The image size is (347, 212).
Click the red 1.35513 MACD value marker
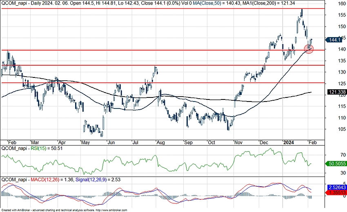pos(337,193)
